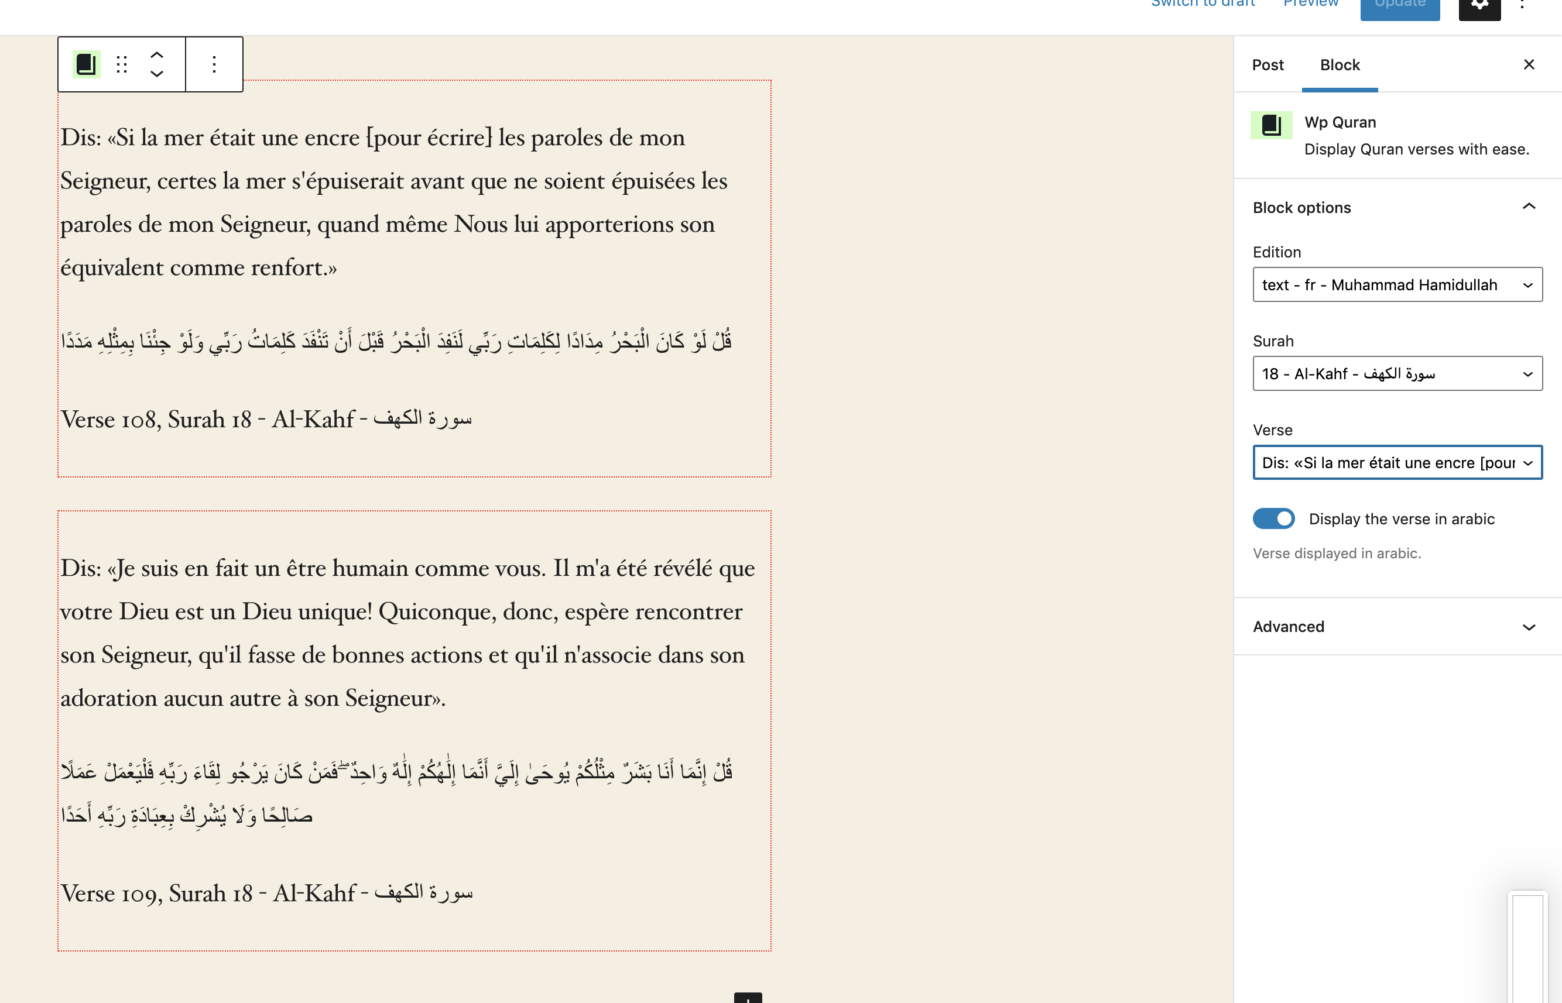Click inside the Verse input field
1562x1003 pixels.
pyautogui.click(x=1395, y=463)
